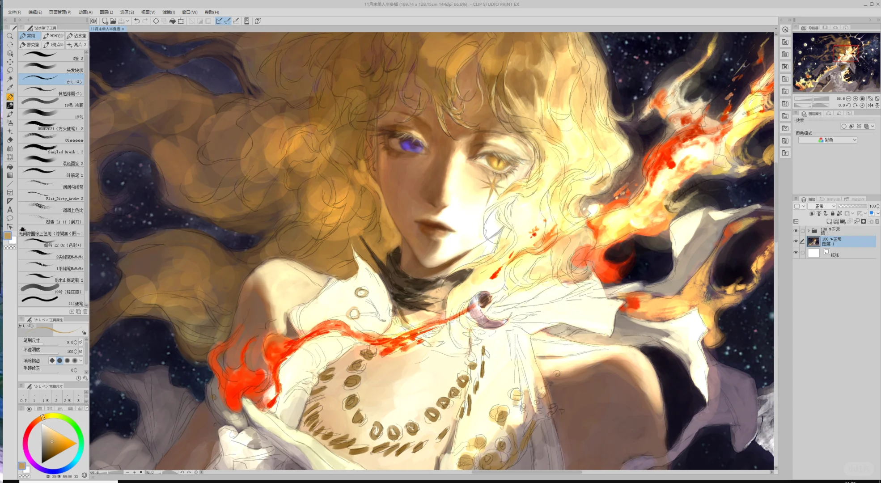881x483 pixels.
Task: Select the Fill bucket tool
Action: click(10, 166)
